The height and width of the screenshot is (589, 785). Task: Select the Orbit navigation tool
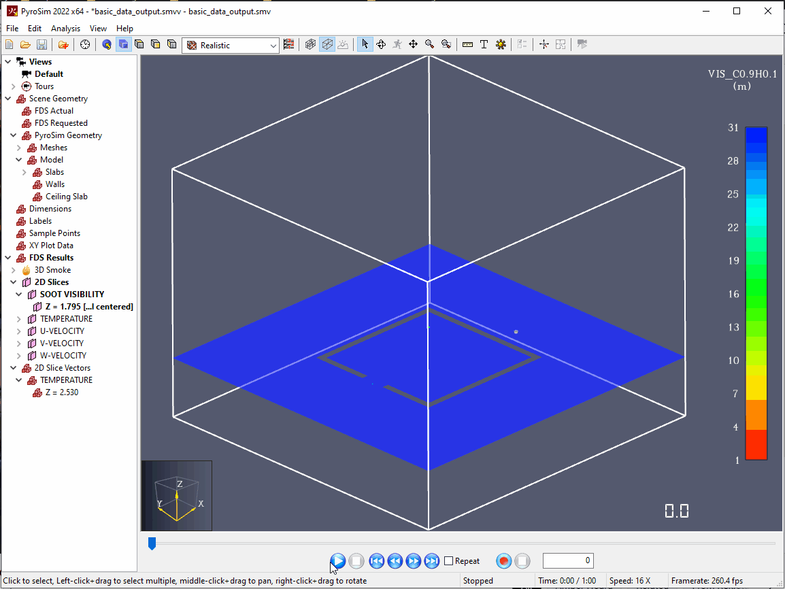tap(381, 44)
